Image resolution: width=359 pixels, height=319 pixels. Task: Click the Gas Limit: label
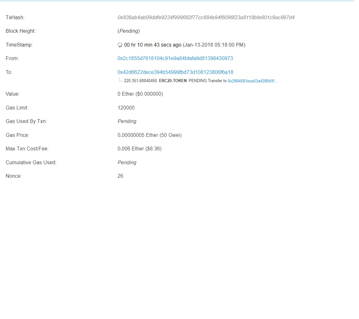[x=17, y=108]
